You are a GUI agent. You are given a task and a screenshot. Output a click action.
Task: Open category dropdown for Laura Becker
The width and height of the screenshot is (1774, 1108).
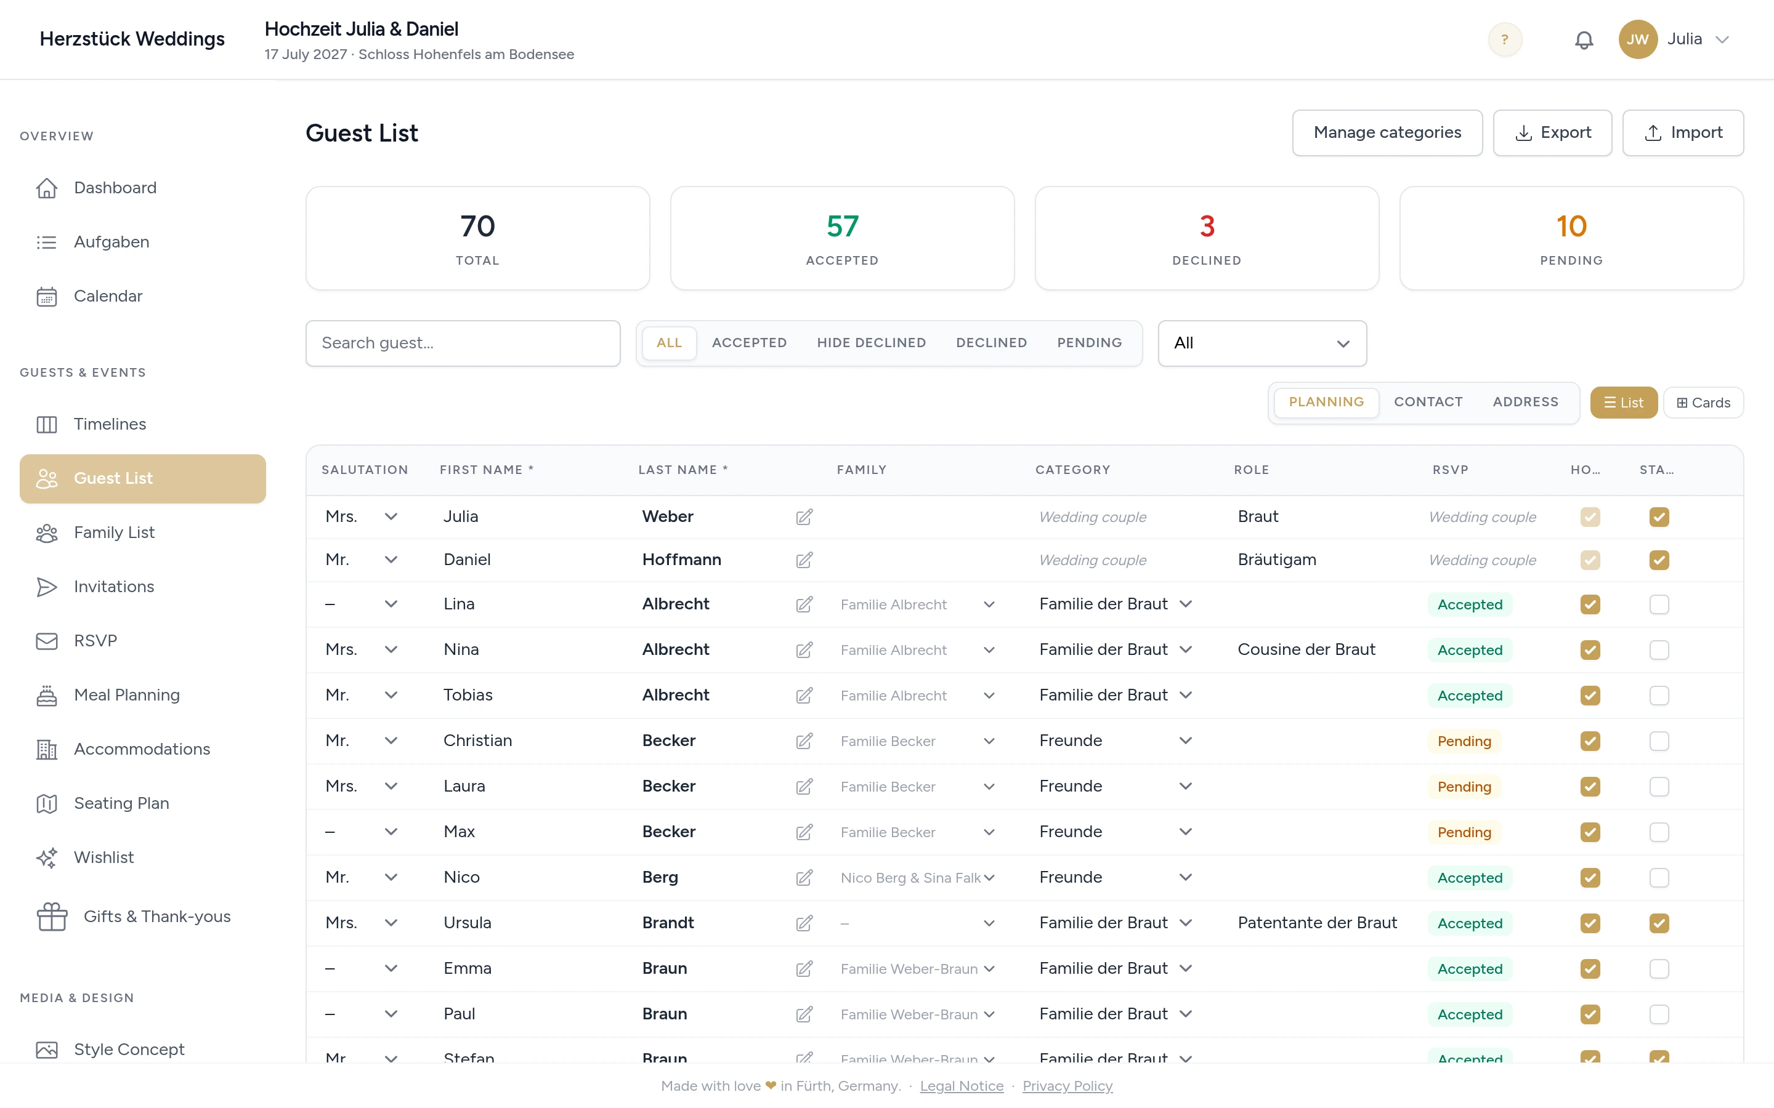tap(1185, 786)
